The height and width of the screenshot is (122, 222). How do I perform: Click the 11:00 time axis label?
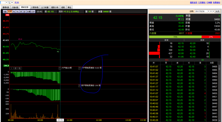tap(69, 120)
